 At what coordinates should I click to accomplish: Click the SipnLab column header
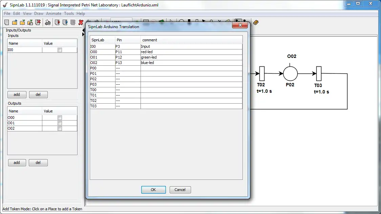coord(102,40)
